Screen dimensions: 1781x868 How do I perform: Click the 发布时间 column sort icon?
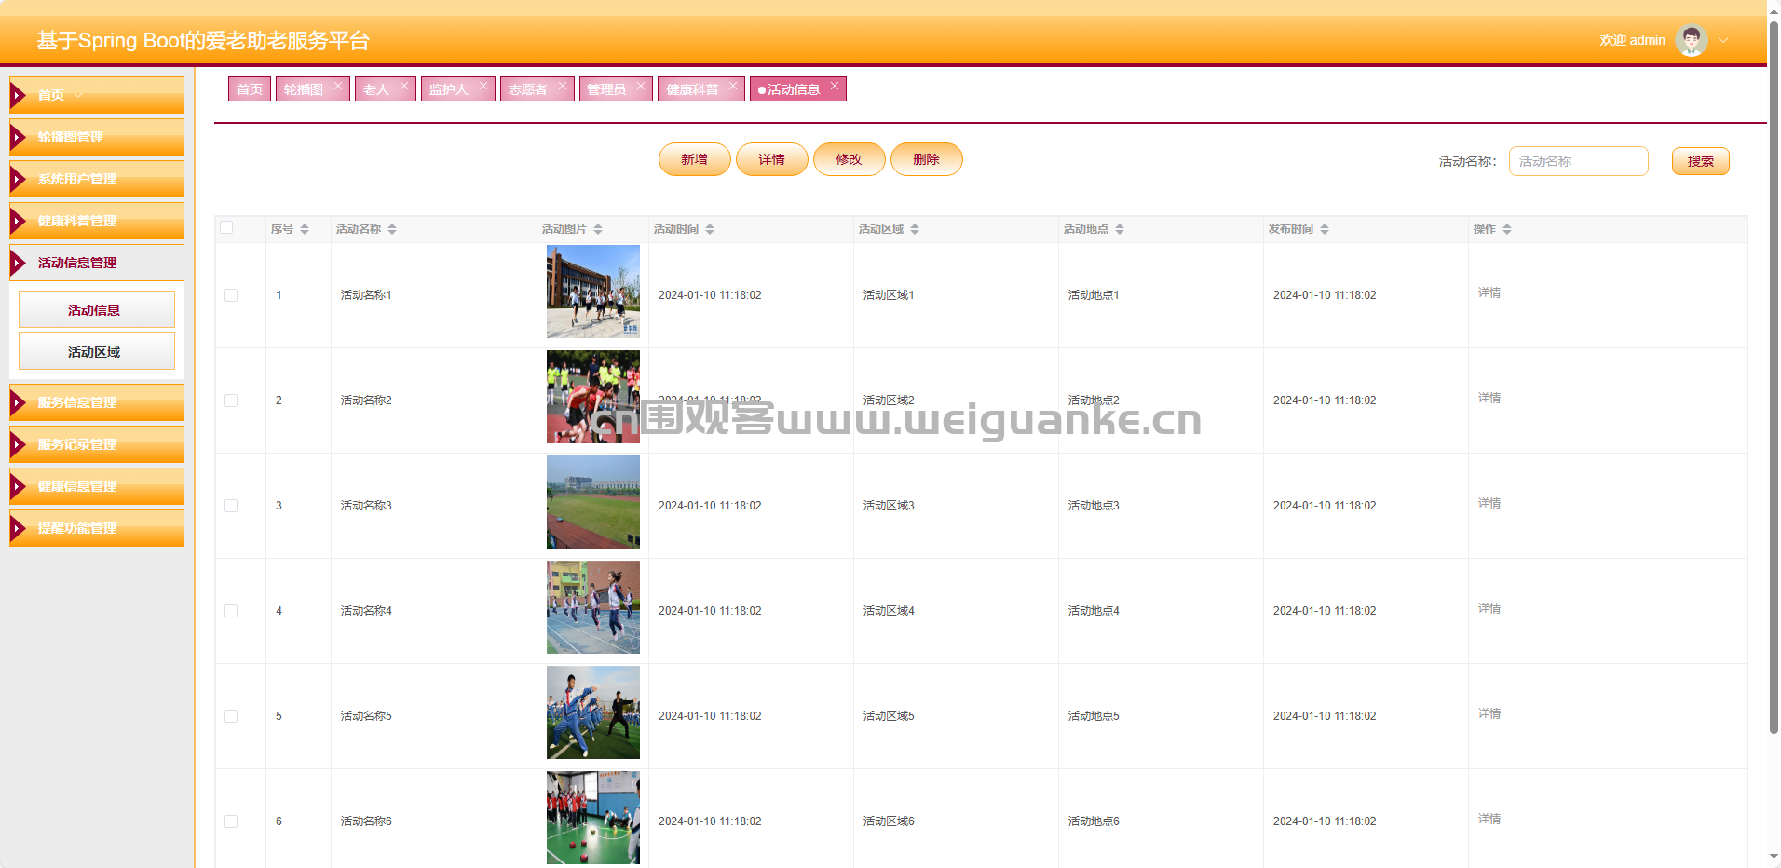(1325, 229)
